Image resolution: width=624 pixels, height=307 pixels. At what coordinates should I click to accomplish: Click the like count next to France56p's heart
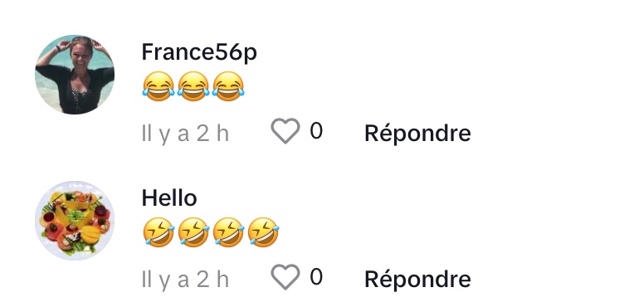[x=316, y=131]
